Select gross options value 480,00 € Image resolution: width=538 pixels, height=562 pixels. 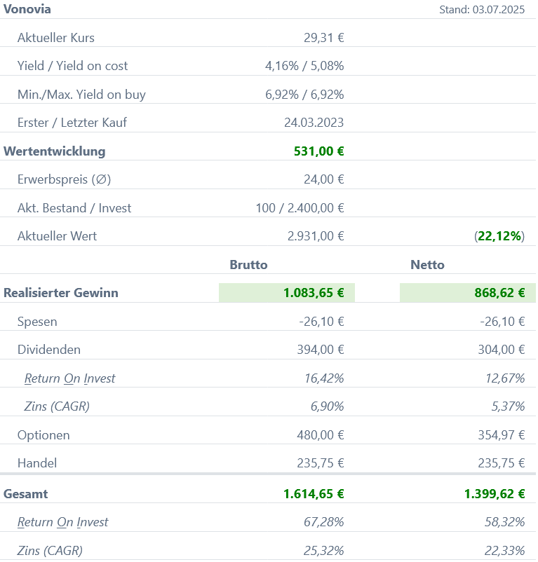[x=321, y=435]
